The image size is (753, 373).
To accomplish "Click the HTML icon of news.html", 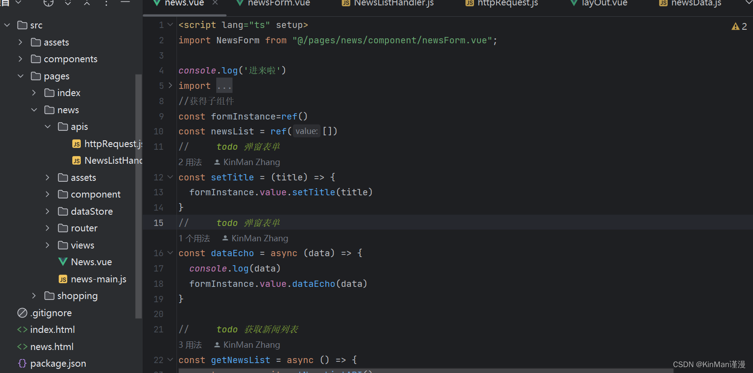I will (x=22, y=347).
